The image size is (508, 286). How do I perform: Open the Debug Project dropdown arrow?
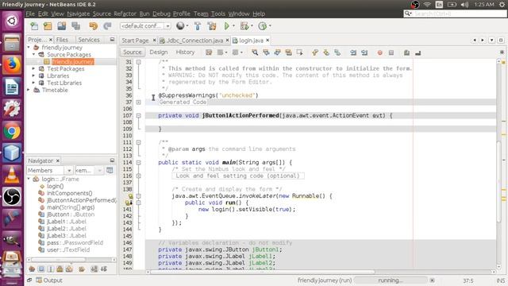click(x=252, y=26)
